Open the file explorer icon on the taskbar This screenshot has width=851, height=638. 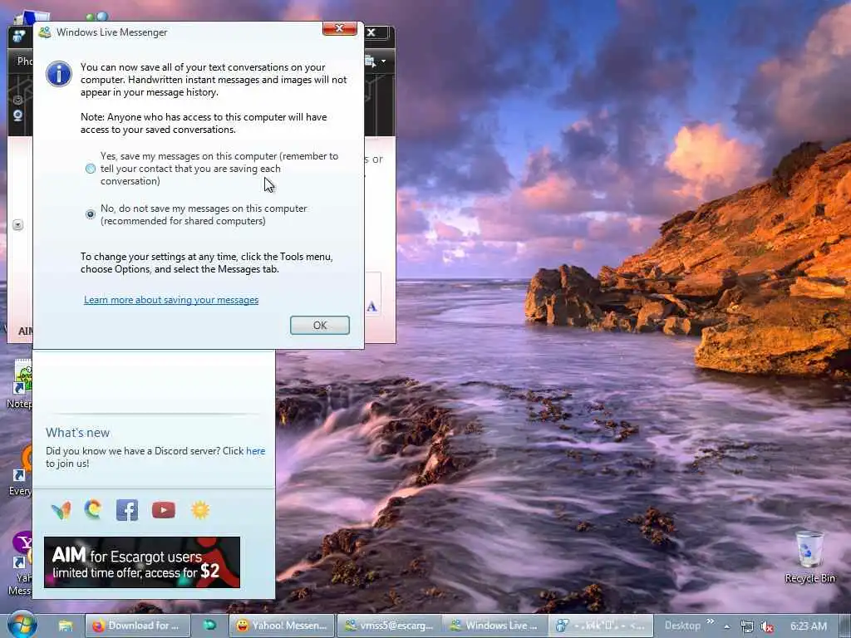click(x=66, y=626)
